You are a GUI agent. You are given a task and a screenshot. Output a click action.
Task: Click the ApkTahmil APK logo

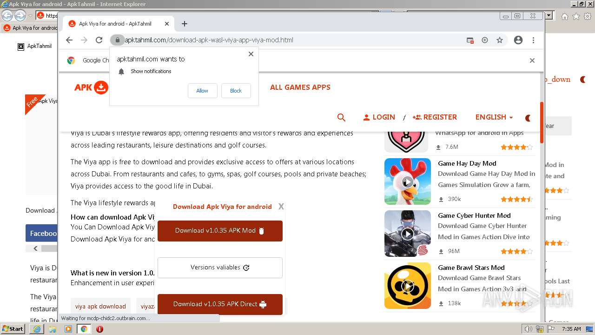91,87
